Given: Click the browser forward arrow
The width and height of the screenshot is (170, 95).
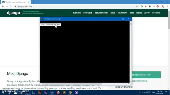Looking at the screenshot, I should coord(7,6).
